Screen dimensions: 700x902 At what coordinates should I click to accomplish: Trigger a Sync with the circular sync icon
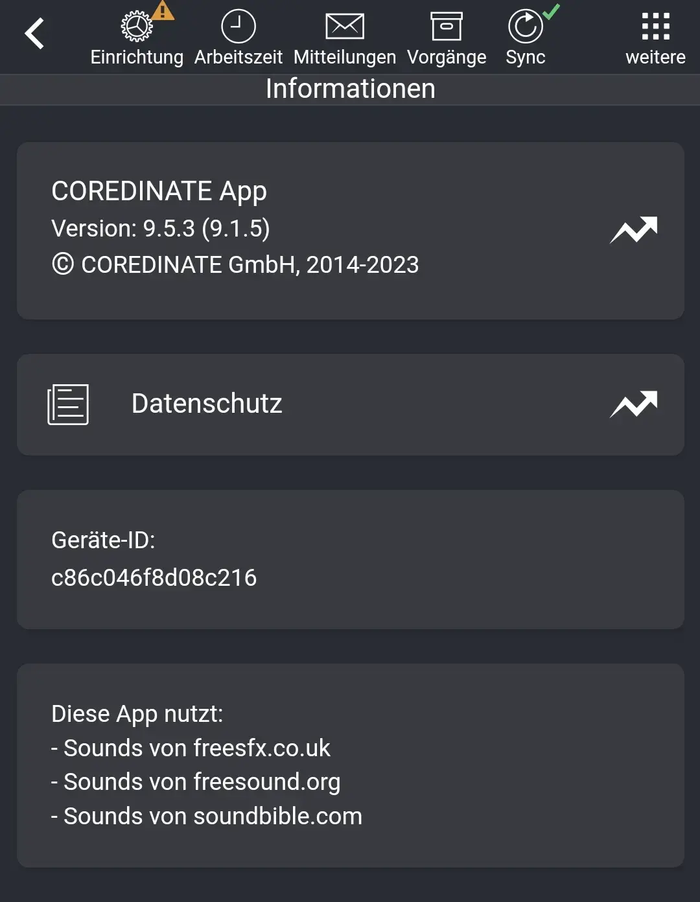(525, 26)
